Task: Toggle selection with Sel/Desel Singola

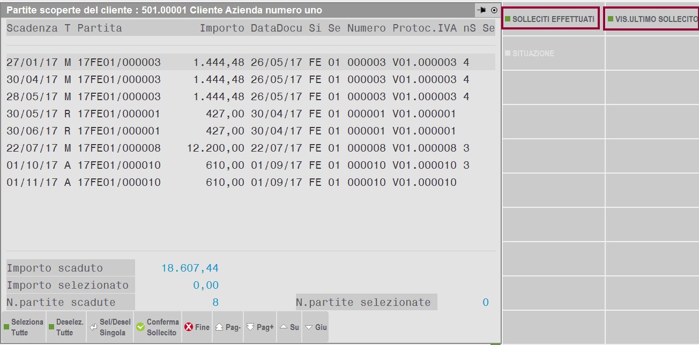Action: (x=110, y=327)
